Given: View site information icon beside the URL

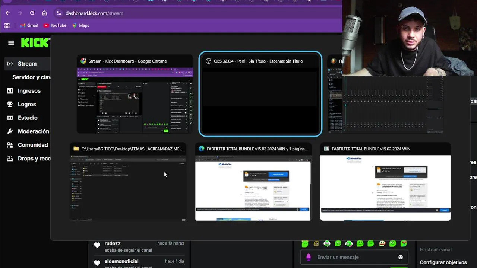Looking at the screenshot, I should point(59,13).
